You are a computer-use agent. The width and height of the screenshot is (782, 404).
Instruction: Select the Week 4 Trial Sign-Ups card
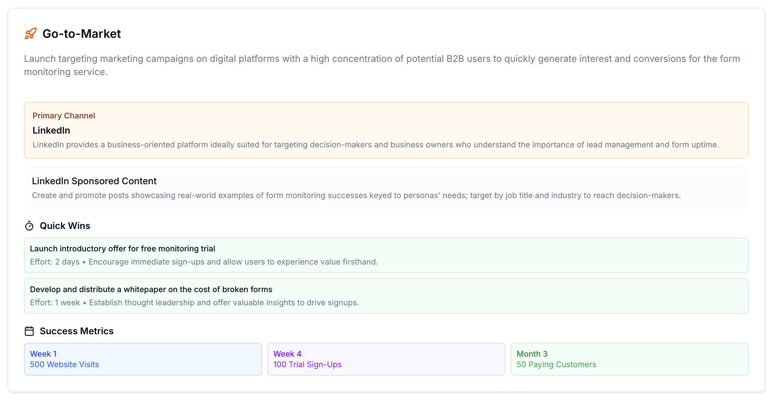point(386,359)
